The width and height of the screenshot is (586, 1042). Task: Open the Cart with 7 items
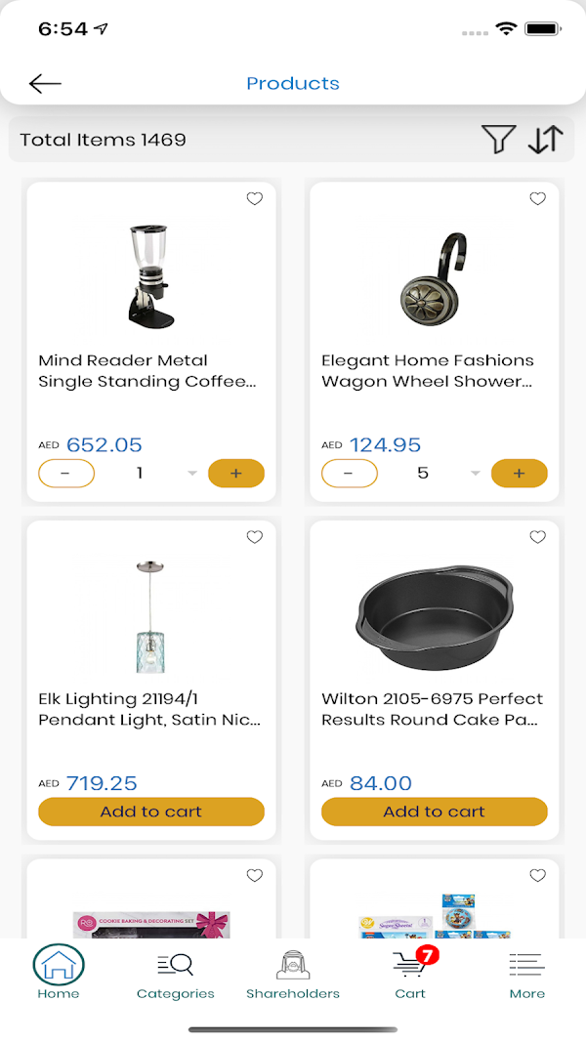point(410,974)
